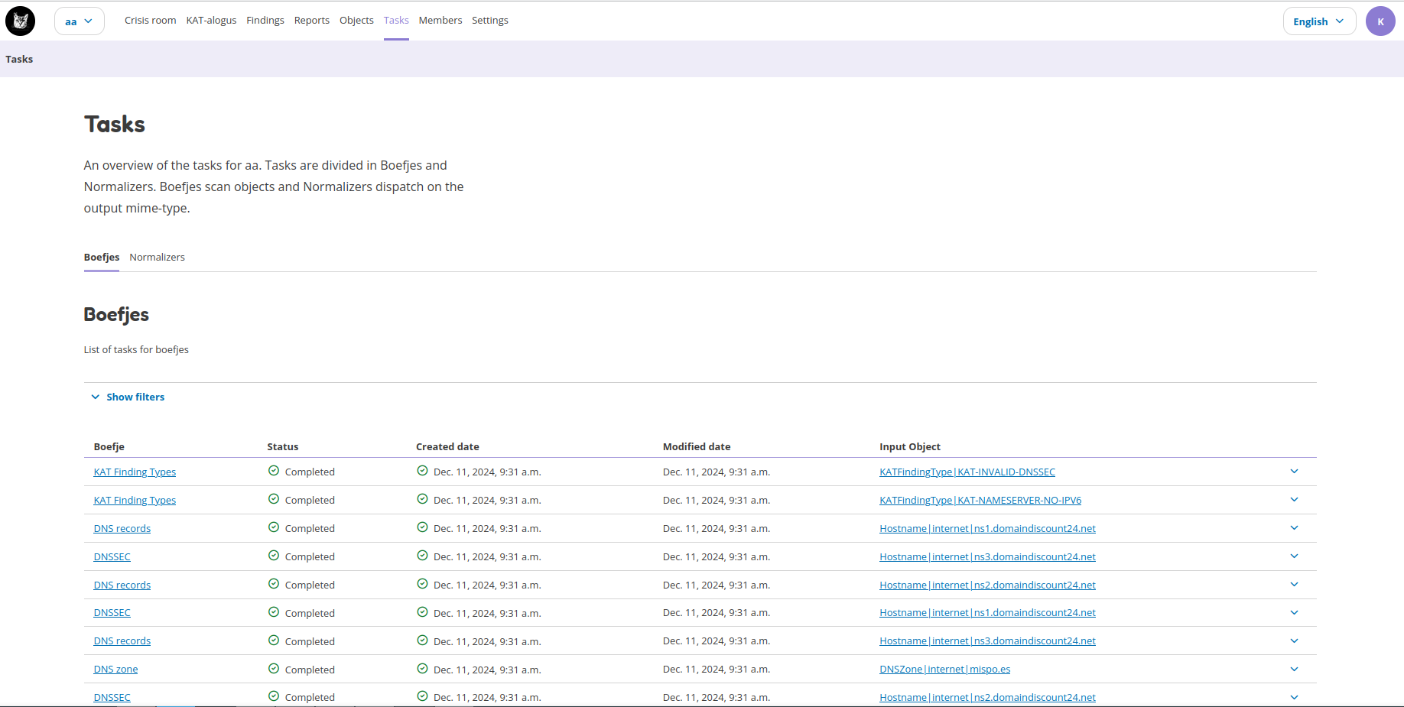Open ns2.domaindiscount24.net hostname in DNS records row
This screenshot has width=1404, height=707.
[987, 585]
